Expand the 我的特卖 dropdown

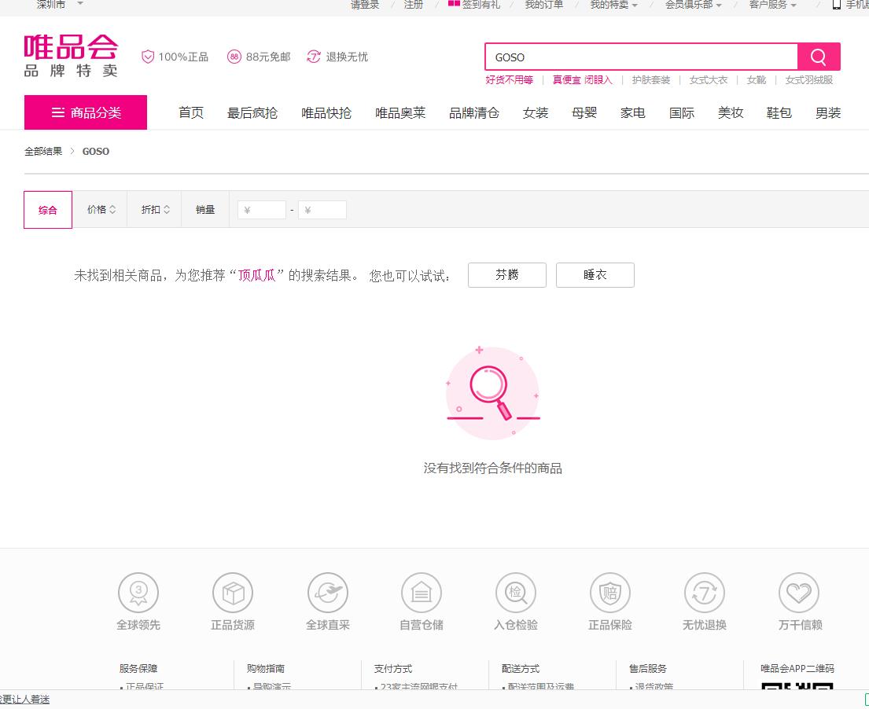(x=613, y=5)
